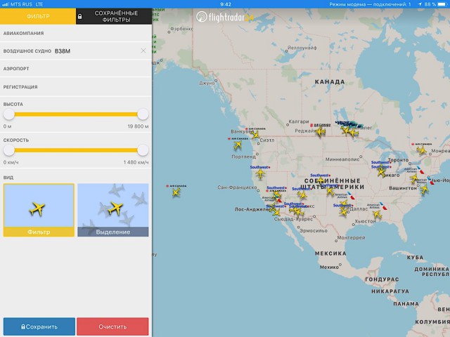Click the MTS RUS signal strength indicator
The image size is (450, 337).
(x=6, y=4)
